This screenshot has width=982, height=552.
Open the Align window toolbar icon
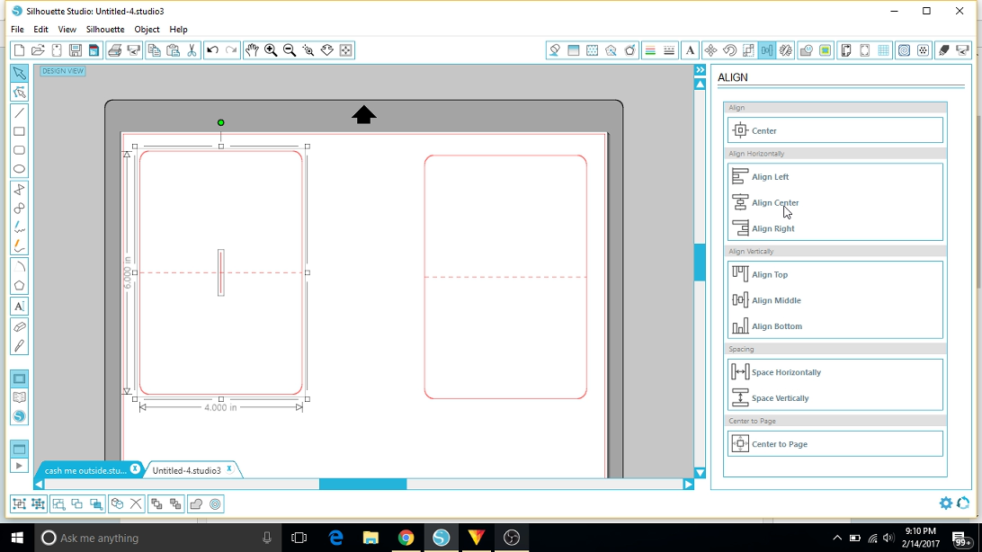coord(766,50)
